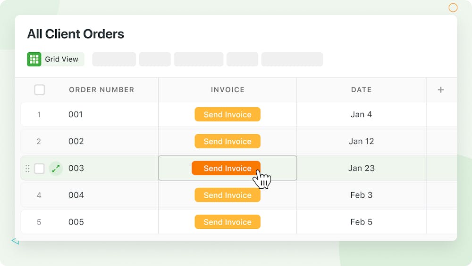Toggle the select-all header checkbox
The image size is (472, 266).
point(40,90)
